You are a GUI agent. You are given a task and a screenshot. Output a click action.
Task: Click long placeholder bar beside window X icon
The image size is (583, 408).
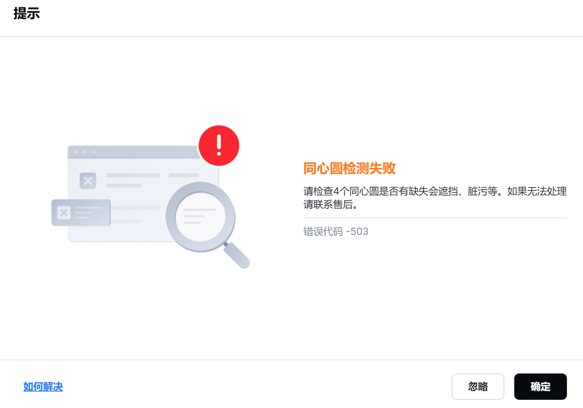133,175
